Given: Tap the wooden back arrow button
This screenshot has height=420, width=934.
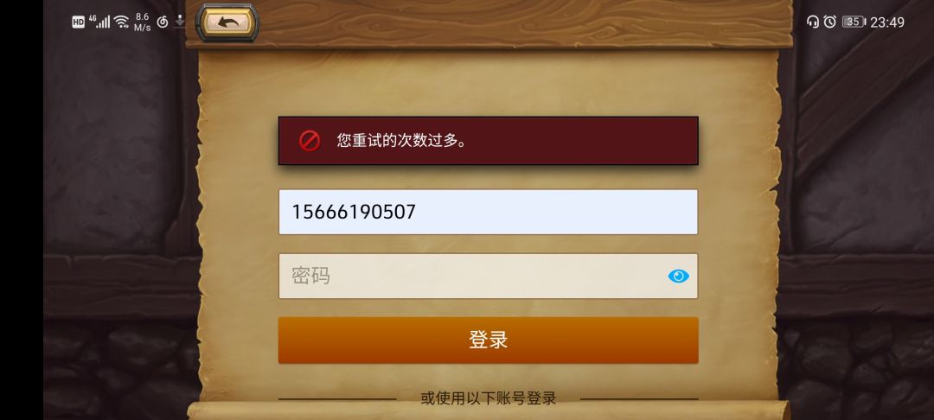Looking at the screenshot, I should (x=227, y=22).
